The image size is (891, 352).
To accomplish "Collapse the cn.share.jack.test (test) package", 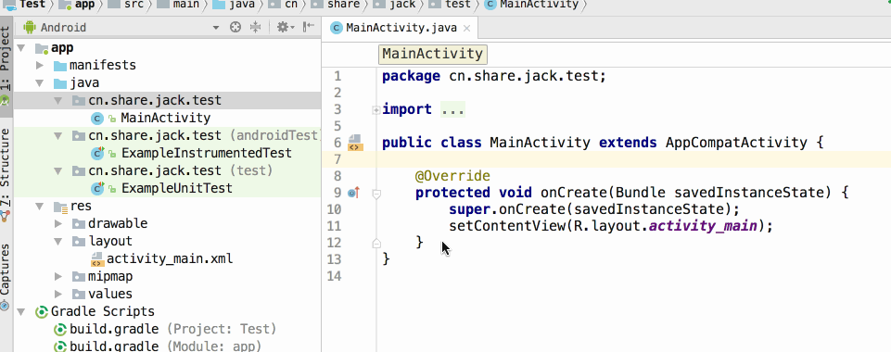I will pos(58,170).
